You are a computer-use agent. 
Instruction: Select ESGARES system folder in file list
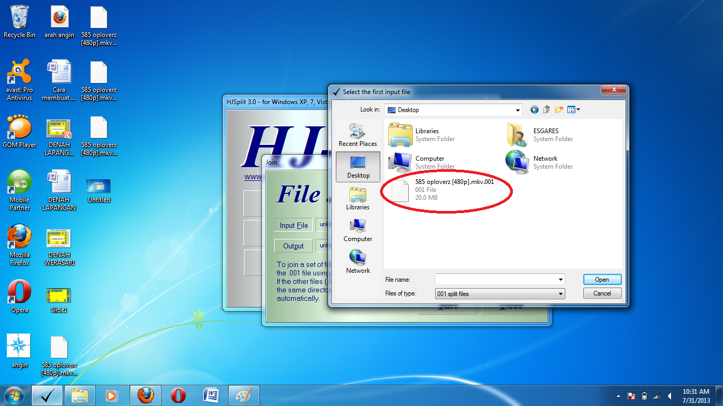tap(540, 135)
